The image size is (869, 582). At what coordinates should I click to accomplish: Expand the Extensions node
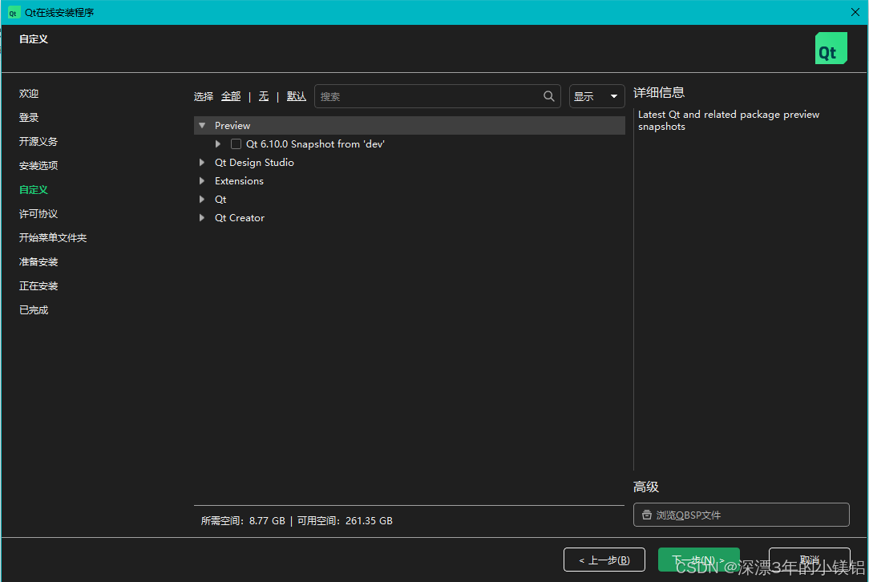[x=202, y=180]
